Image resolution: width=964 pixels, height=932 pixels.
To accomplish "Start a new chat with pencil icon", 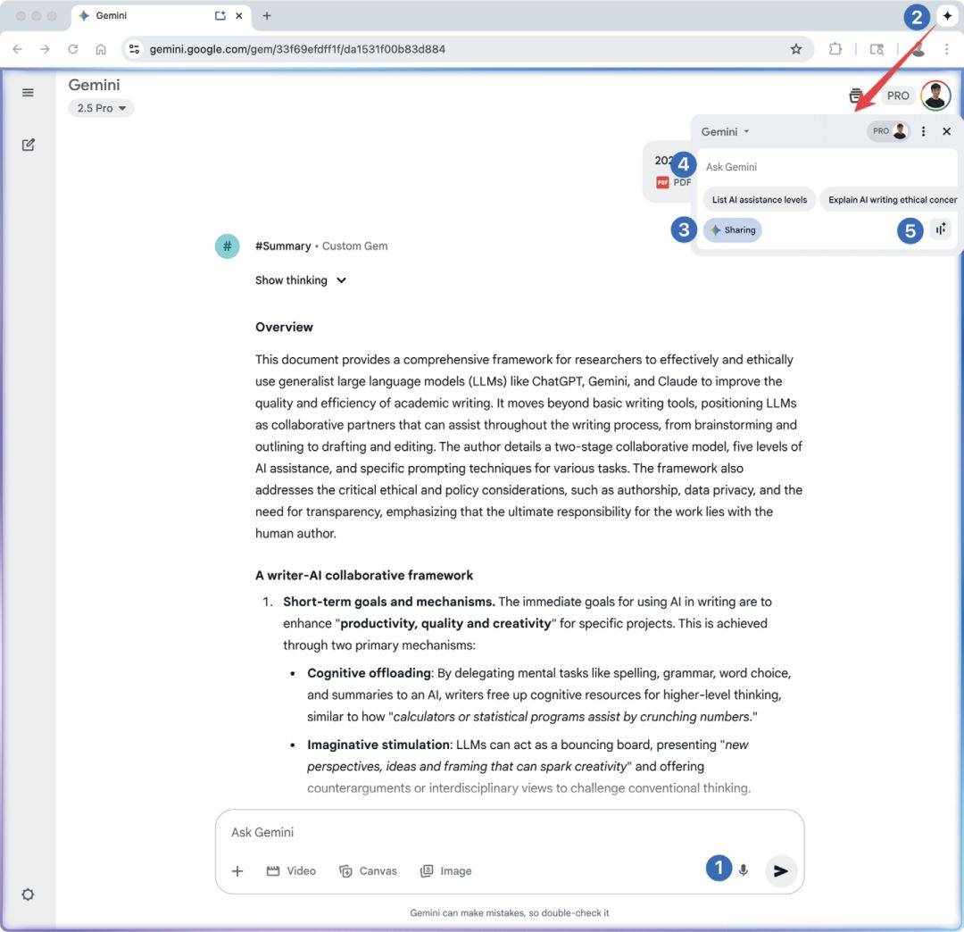I will click(28, 145).
